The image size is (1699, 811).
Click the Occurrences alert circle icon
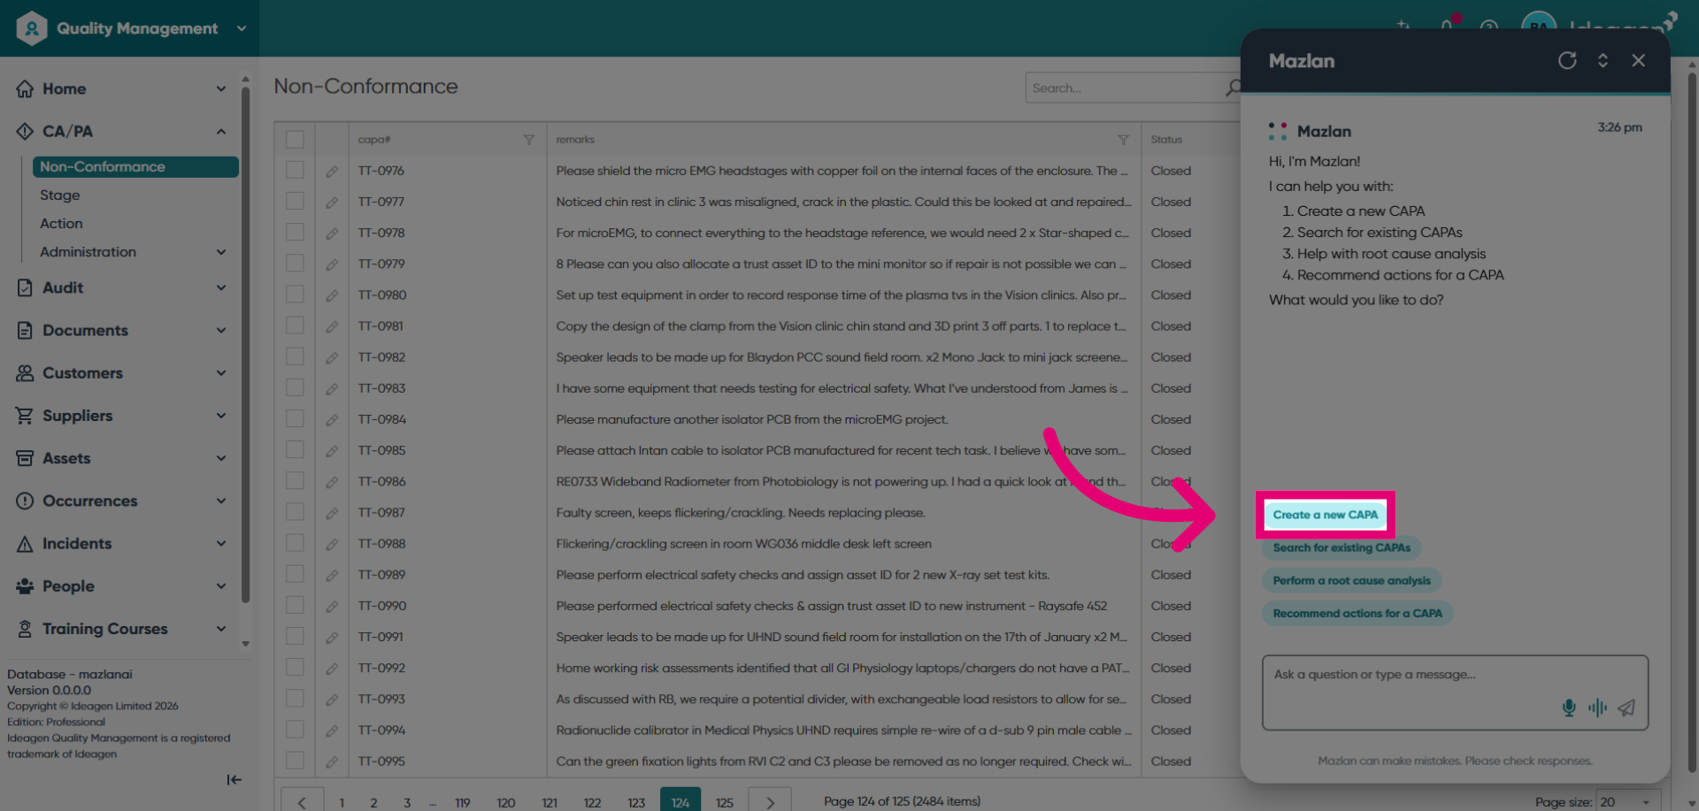[25, 501]
